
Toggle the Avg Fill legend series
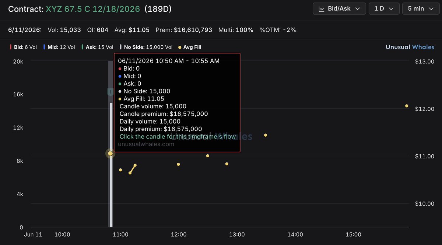coord(190,47)
